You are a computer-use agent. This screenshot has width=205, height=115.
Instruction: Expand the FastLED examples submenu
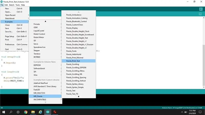click(45, 90)
